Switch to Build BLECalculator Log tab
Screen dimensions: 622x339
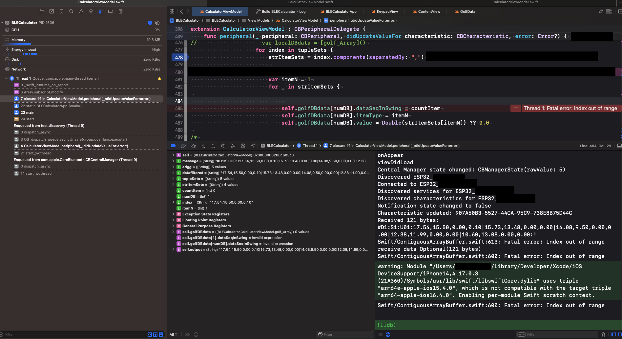pyautogui.click(x=280, y=11)
